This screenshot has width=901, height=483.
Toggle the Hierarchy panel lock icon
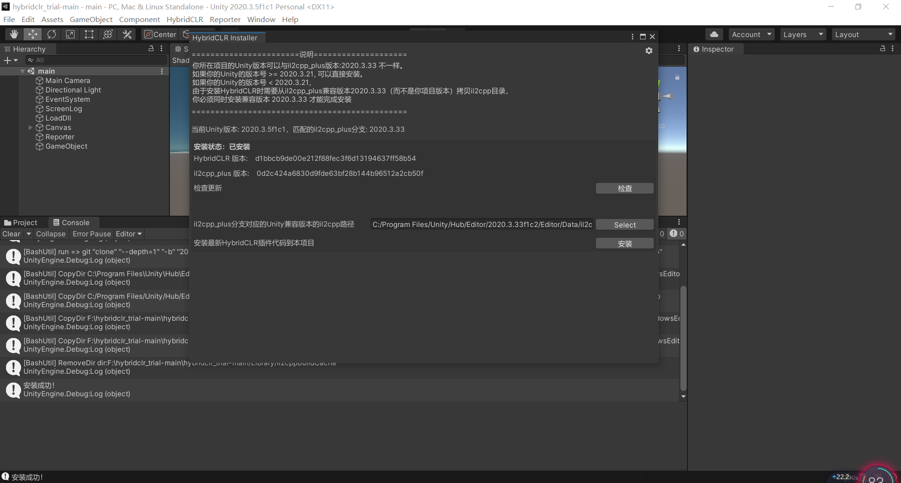click(151, 48)
